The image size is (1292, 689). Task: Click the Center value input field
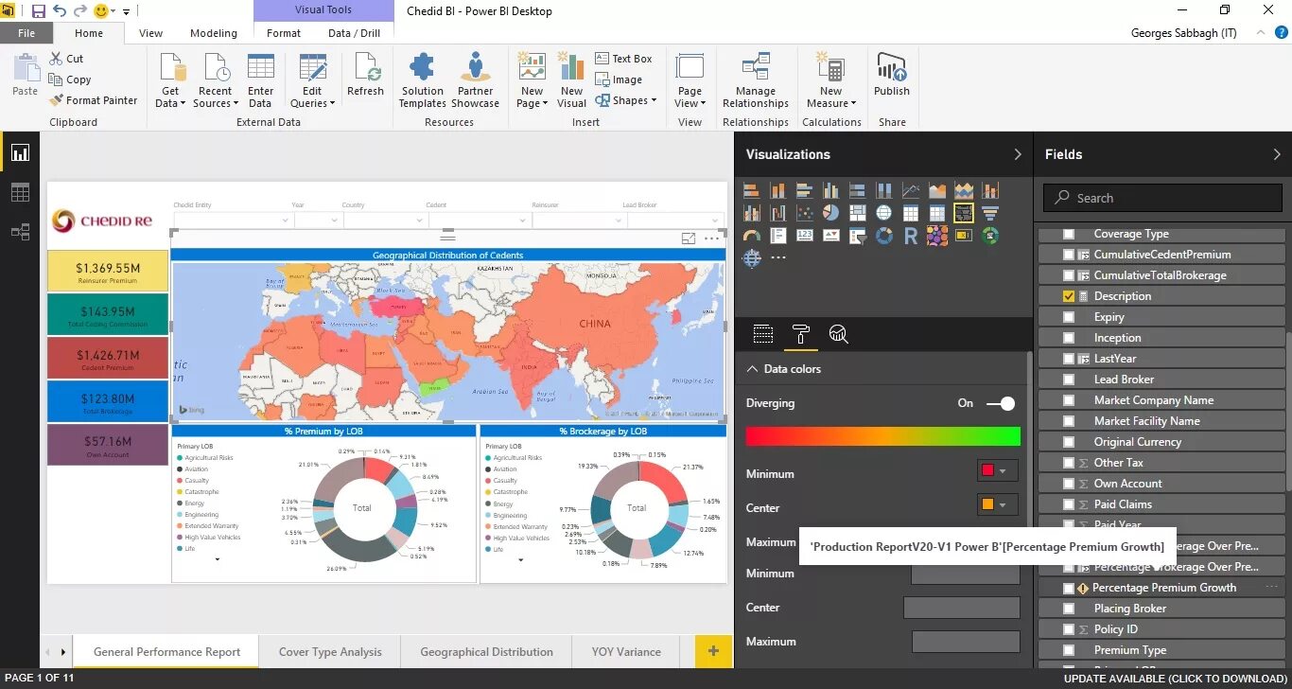962,608
